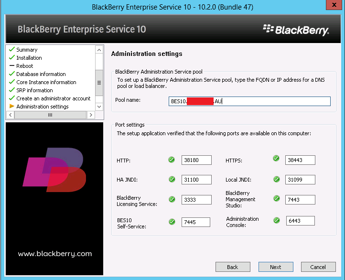This screenshot has width=345, height=280.
Task: Click the Management Studio port field 7443
Action: click(300, 200)
